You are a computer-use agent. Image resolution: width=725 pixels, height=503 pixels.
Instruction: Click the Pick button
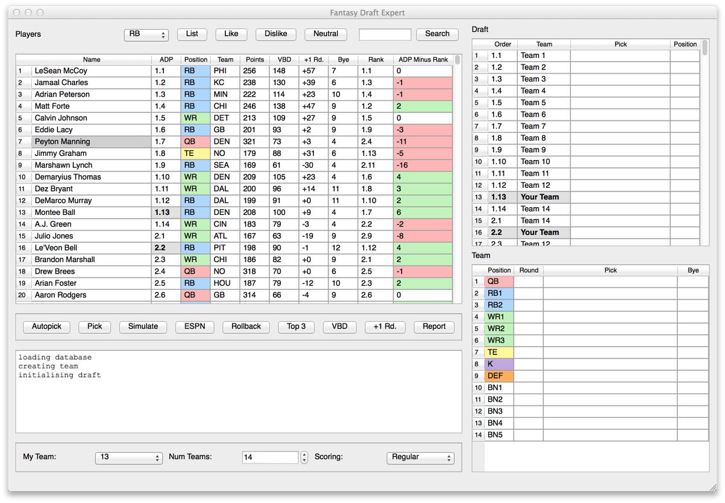click(94, 326)
